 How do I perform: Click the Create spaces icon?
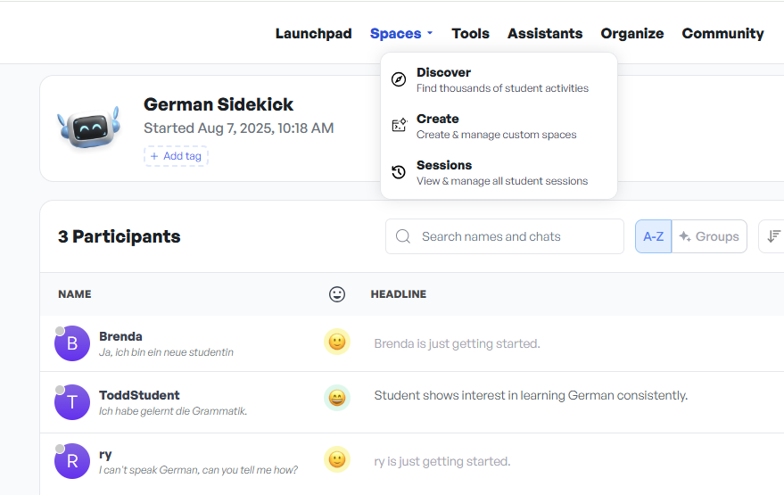coord(399,126)
